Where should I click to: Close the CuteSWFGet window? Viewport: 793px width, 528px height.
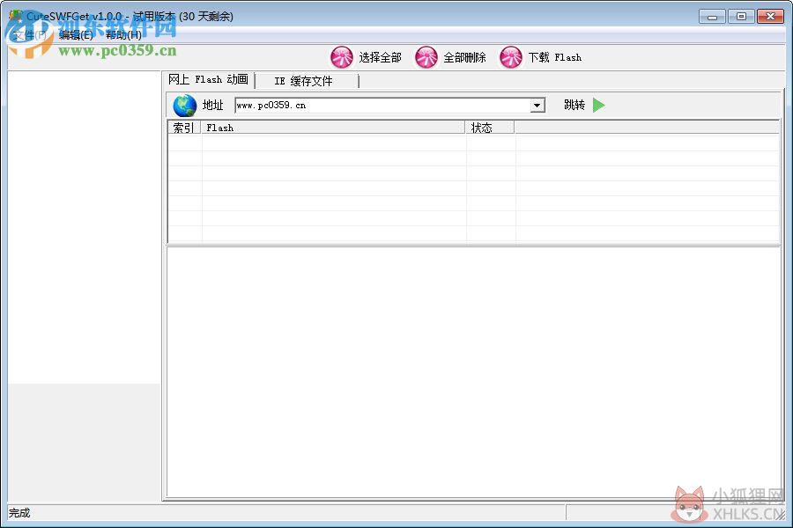[770, 17]
